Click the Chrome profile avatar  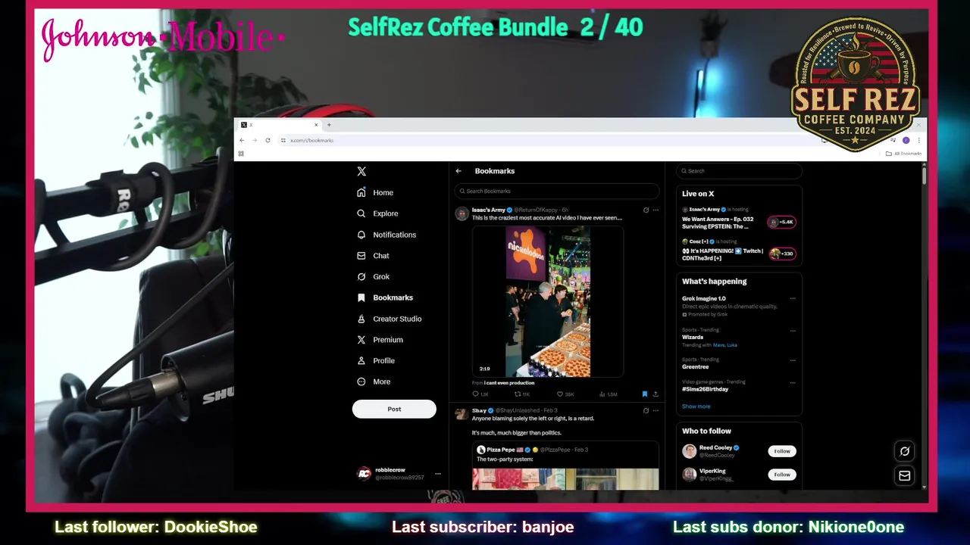tap(906, 140)
